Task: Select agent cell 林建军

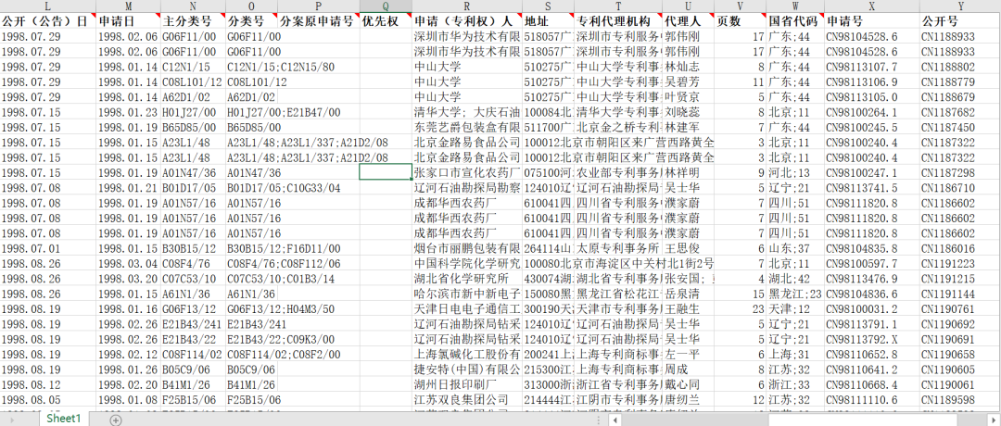Action: (x=688, y=128)
